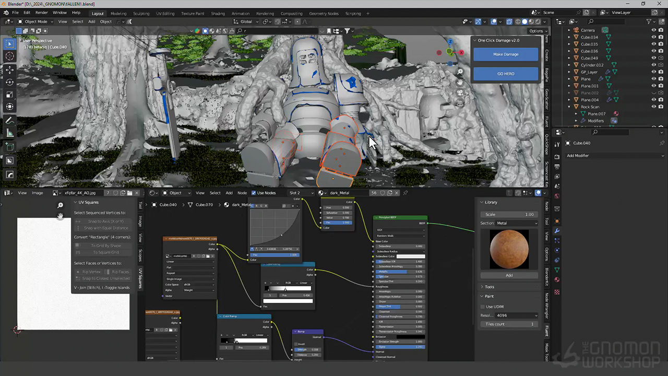Select the Move tool in viewport toolbar
The height and width of the screenshot is (376, 668).
click(x=10, y=69)
